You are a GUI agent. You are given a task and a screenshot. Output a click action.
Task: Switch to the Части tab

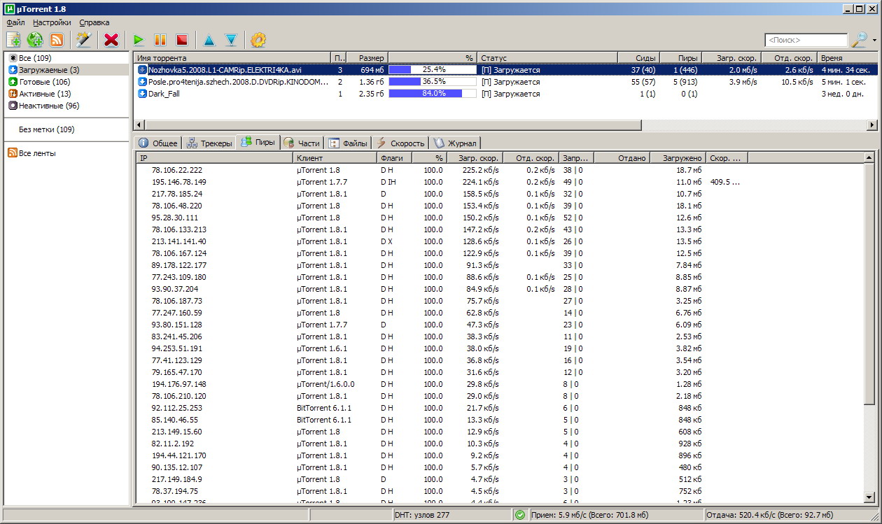coord(302,143)
